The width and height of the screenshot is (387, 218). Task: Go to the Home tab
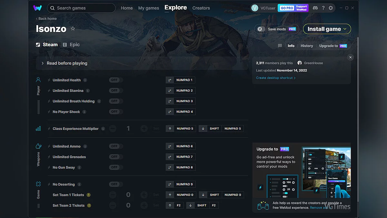(x=127, y=8)
